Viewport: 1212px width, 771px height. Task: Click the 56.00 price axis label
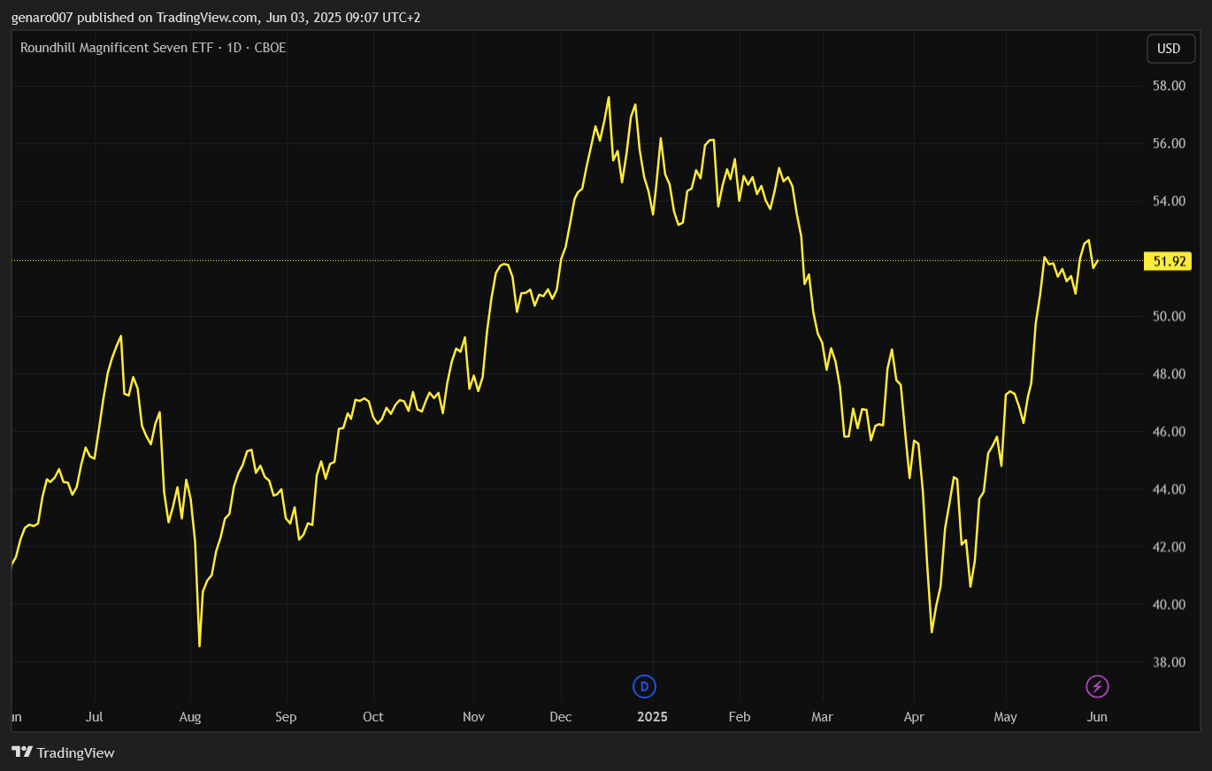click(x=1170, y=143)
